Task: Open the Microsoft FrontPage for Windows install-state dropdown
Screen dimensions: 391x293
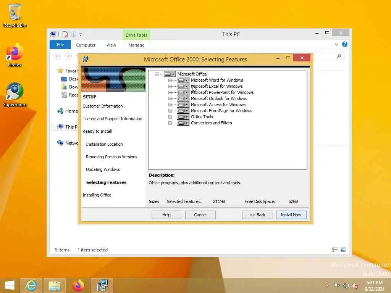Action: (x=183, y=111)
